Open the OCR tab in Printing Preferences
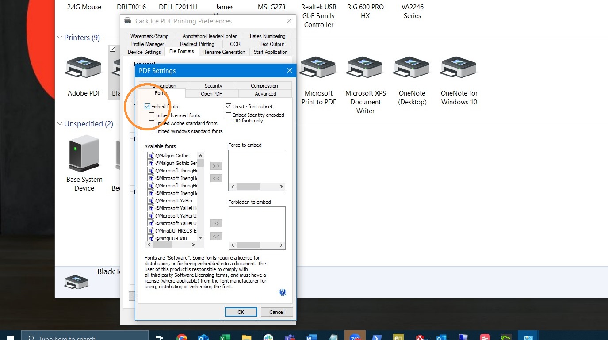608x340 pixels. click(x=235, y=44)
